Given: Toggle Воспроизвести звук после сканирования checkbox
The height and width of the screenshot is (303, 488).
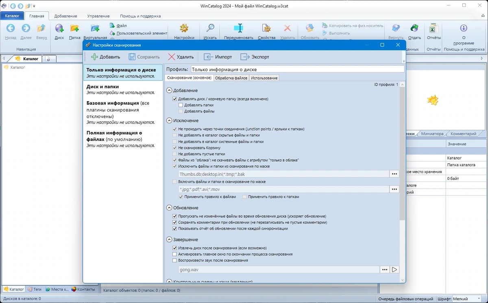Looking at the screenshot, I should pyautogui.click(x=175, y=260).
